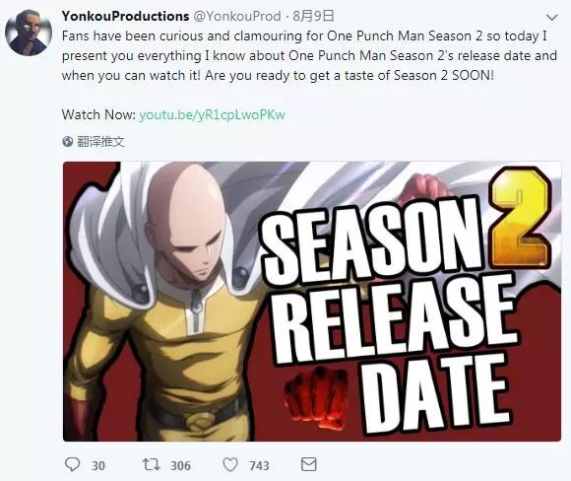Open the youtu.be/yR1cpLwoPKw link
Screen dimensions: 571x481
(x=212, y=115)
